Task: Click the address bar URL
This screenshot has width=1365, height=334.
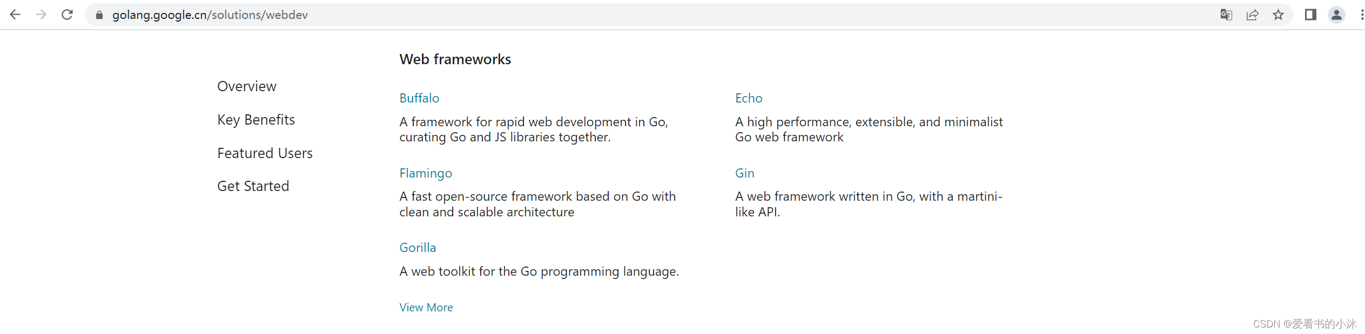Action: (210, 15)
